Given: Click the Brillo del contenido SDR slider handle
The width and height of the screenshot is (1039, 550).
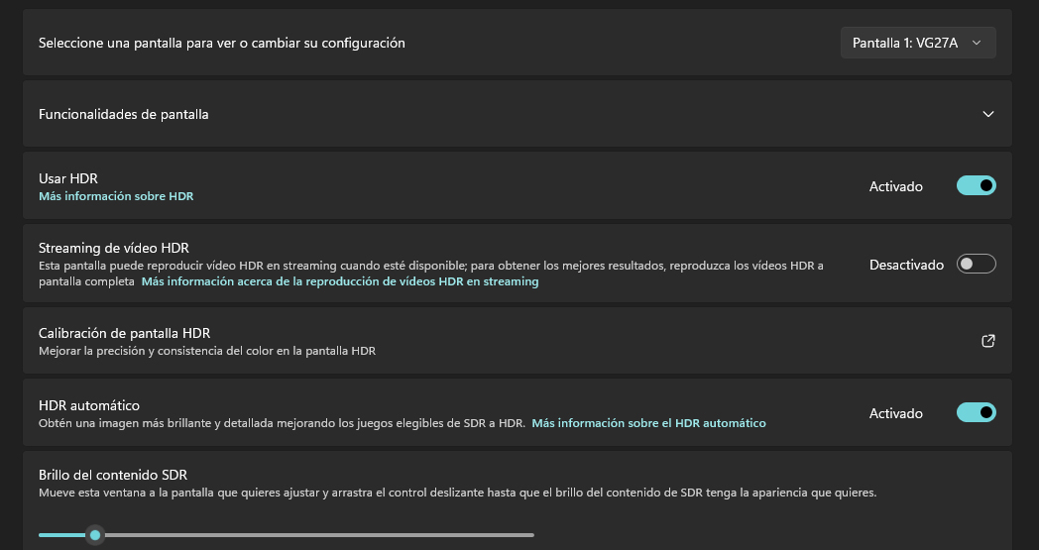Looking at the screenshot, I should click(x=95, y=535).
